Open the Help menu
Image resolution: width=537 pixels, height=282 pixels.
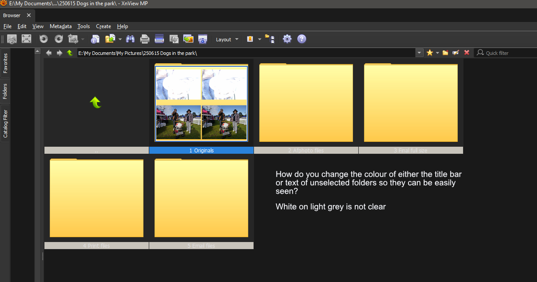[122, 26]
